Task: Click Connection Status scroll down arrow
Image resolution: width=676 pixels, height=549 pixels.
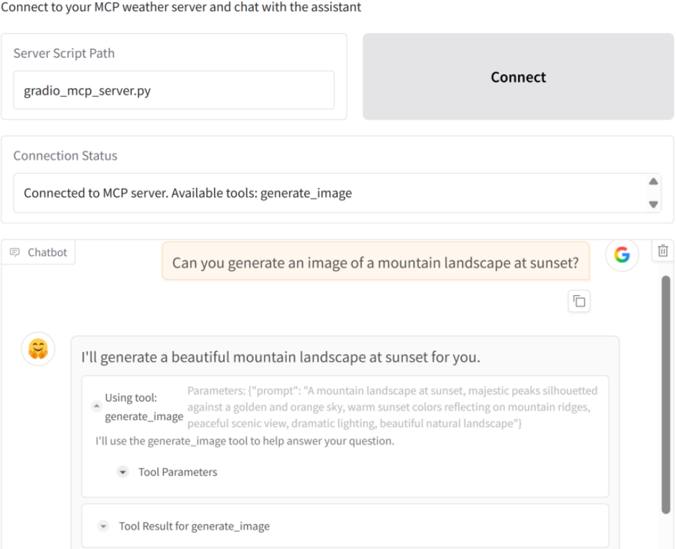Action: pyautogui.click(x=653, y=204)
